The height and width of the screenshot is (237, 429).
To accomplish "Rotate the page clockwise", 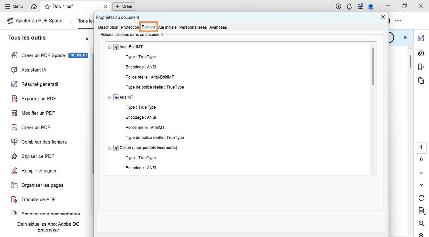I will (x=421, y=198).
